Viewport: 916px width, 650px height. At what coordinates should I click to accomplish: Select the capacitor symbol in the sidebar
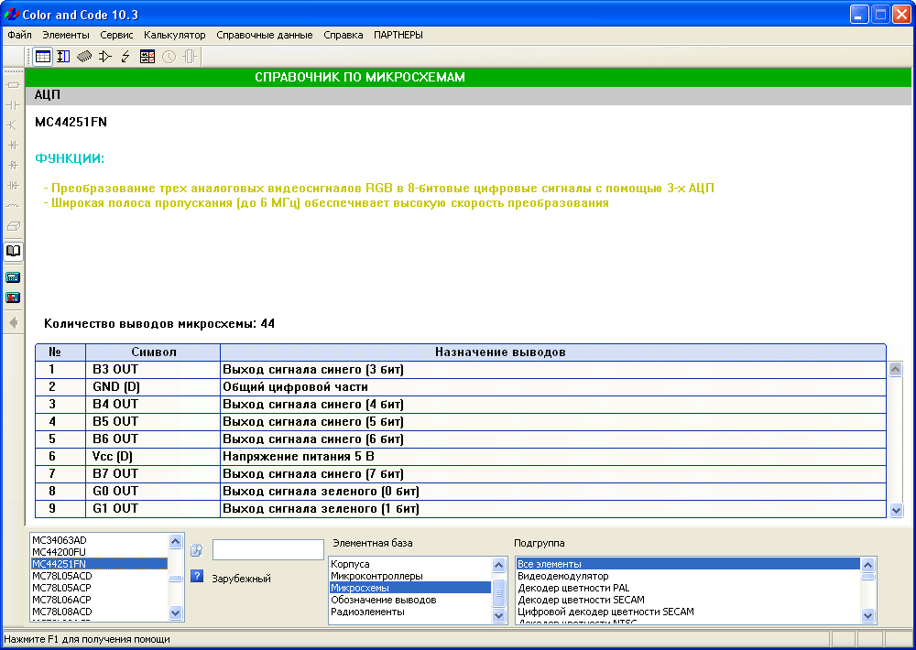[x=13, y=105]
